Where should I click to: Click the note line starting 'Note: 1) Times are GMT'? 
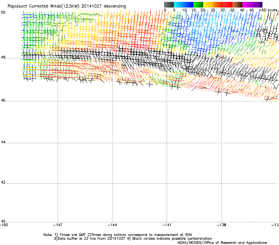click(x=118, y=235)
